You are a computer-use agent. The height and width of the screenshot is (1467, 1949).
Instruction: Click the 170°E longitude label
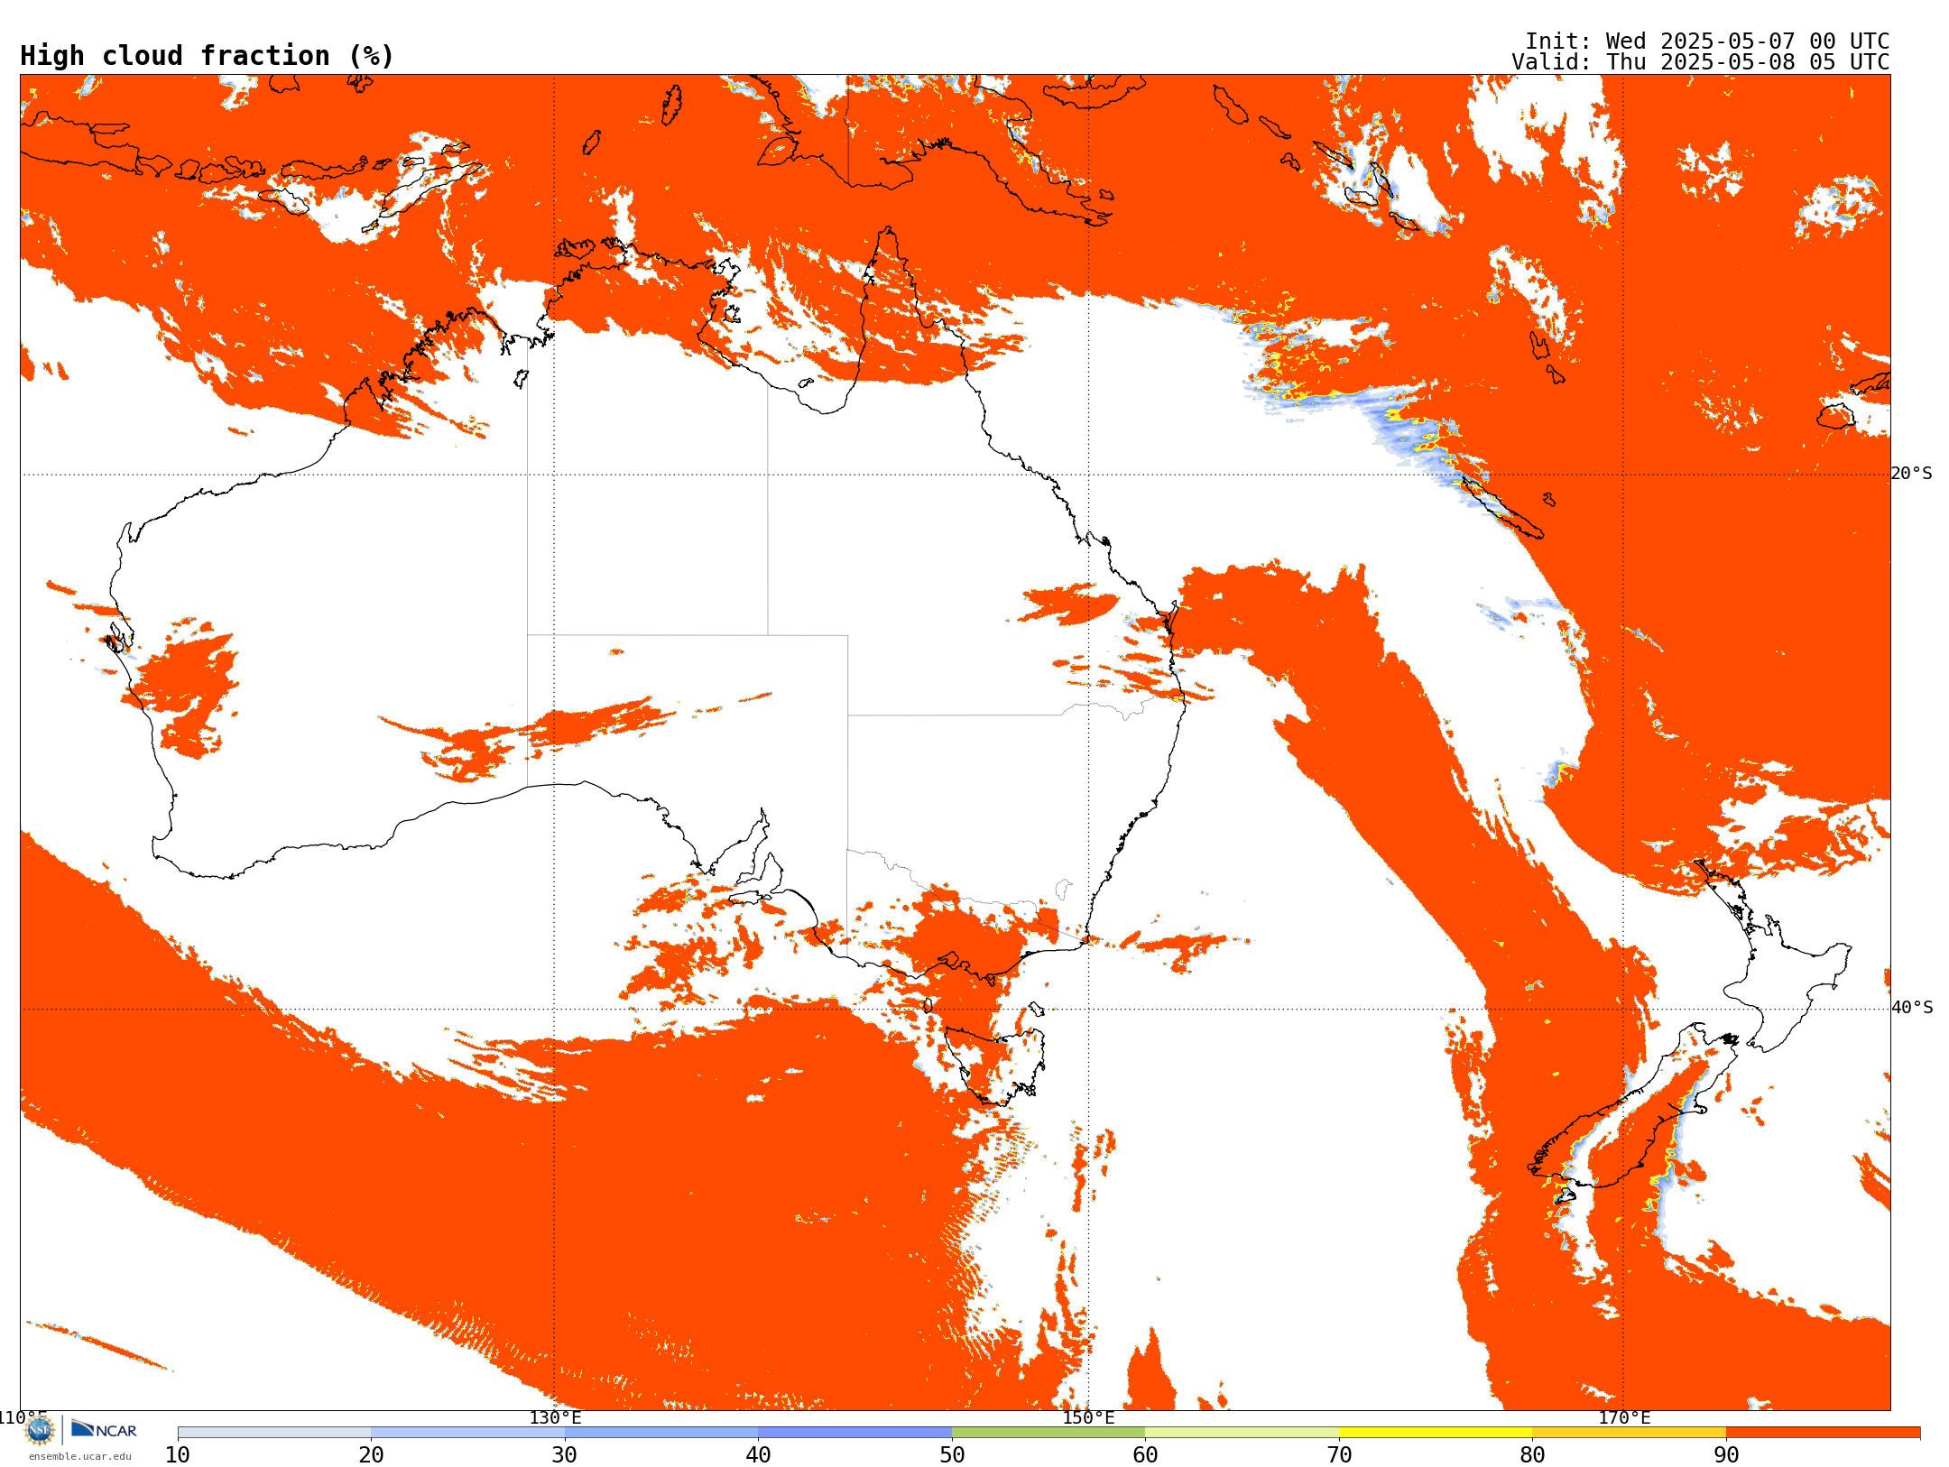tap(1624, 1417)
